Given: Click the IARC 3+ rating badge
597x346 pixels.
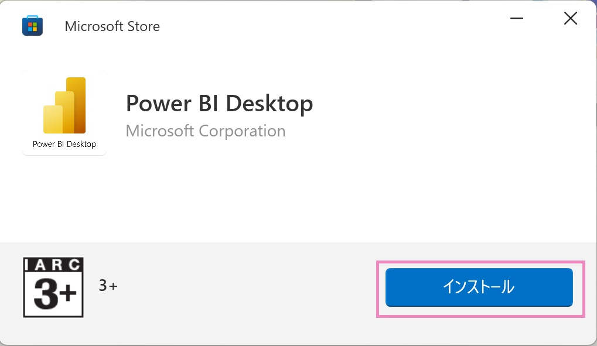Looking at the screenshot, I should point(53,287).
